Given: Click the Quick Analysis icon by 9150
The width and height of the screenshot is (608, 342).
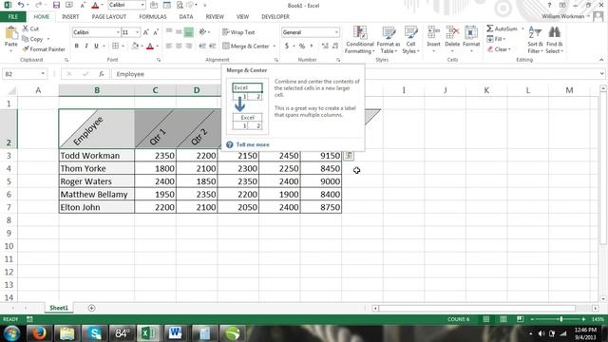Looking at the screenshot, I should (349, 156).
